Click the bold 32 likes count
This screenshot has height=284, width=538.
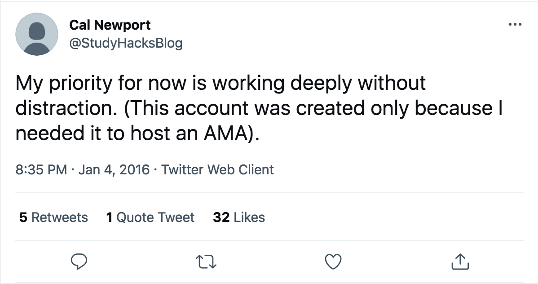(x=221, y=217)
